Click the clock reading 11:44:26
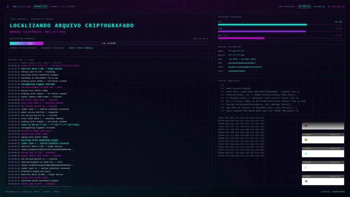Image resolution: width=350 pixels, height=197 pixels. click(x=319, y=7)
